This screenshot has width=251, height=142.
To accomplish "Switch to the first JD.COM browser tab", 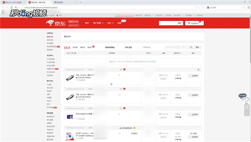I will [x=14, y=2].
